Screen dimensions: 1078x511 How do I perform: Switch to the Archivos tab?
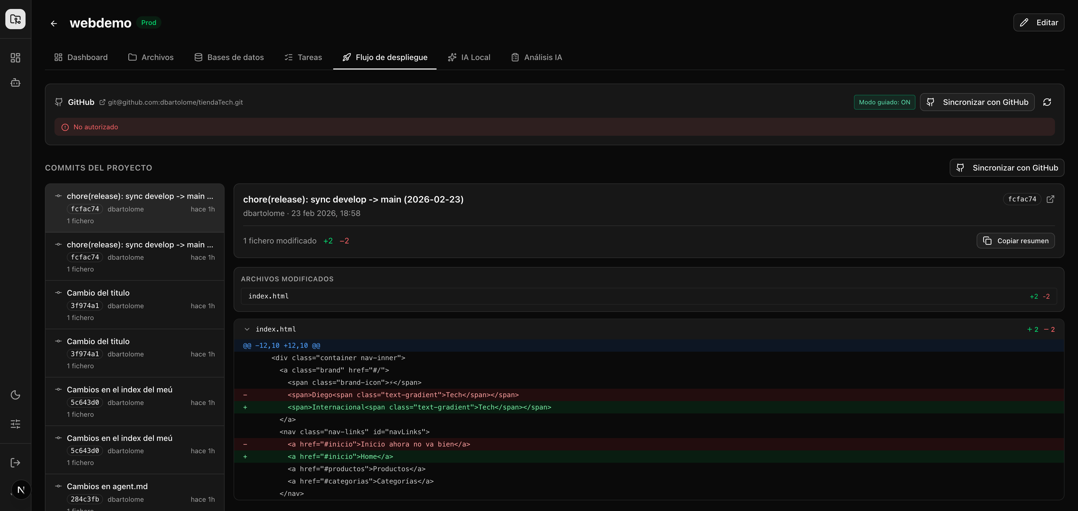point(151,57)
